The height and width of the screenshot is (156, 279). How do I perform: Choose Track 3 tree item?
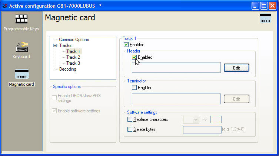pyautogui.click(x=73, y=63)
